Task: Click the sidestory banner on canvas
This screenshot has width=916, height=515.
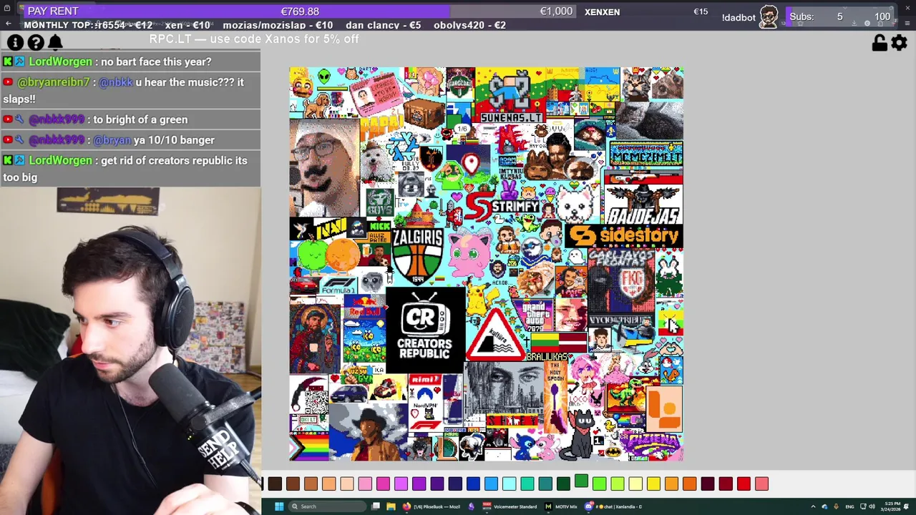Action: [623, 235]
